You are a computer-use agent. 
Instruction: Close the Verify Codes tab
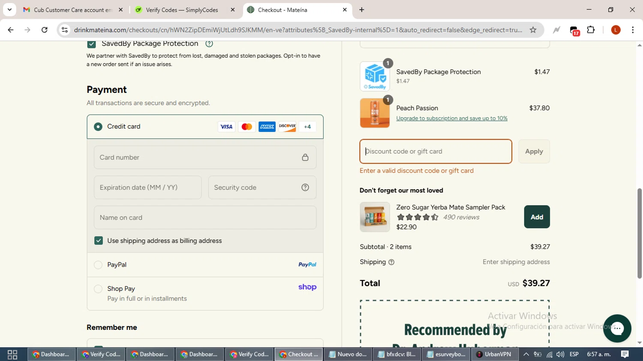(233, 10)
